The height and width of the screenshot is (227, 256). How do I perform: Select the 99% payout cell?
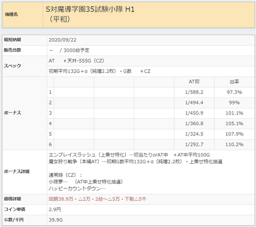tap(234, 102)
